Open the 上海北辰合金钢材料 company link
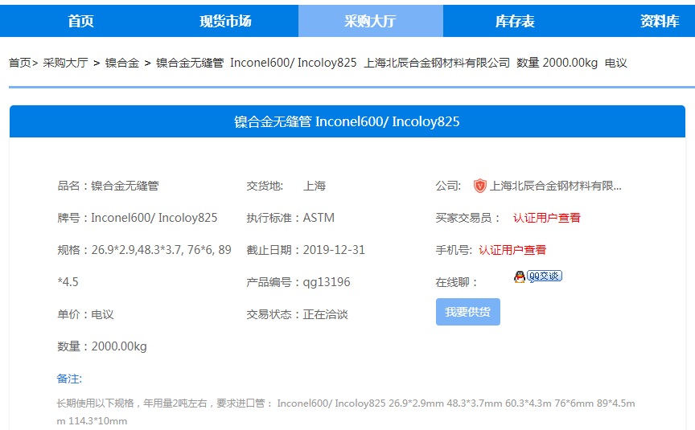Image resolution: width=695 pixels, height=430 pixels. coord(555,186)
